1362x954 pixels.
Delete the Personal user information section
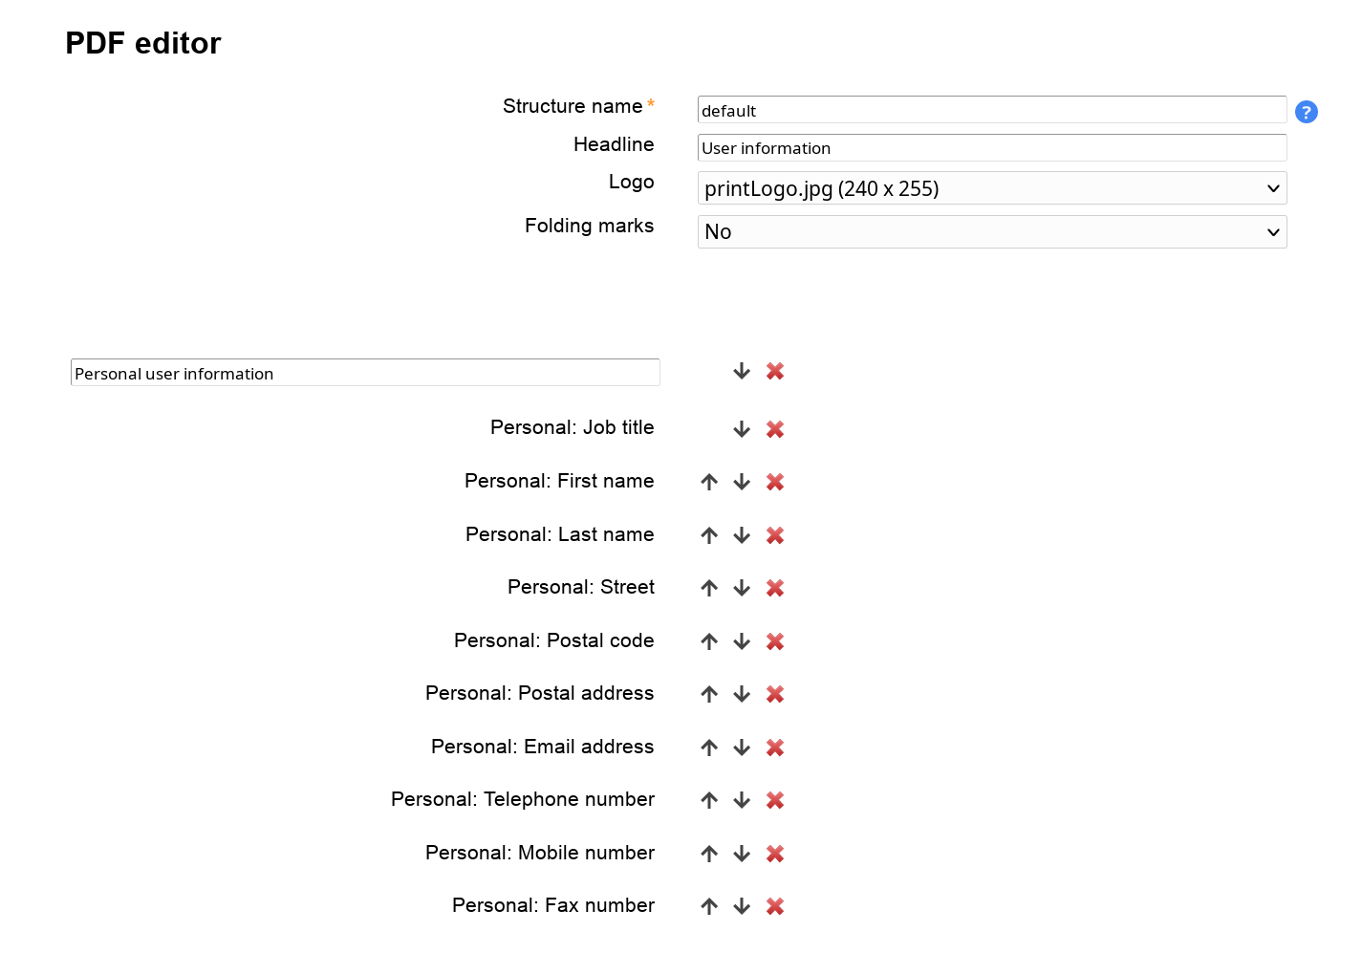pos(775,371)
